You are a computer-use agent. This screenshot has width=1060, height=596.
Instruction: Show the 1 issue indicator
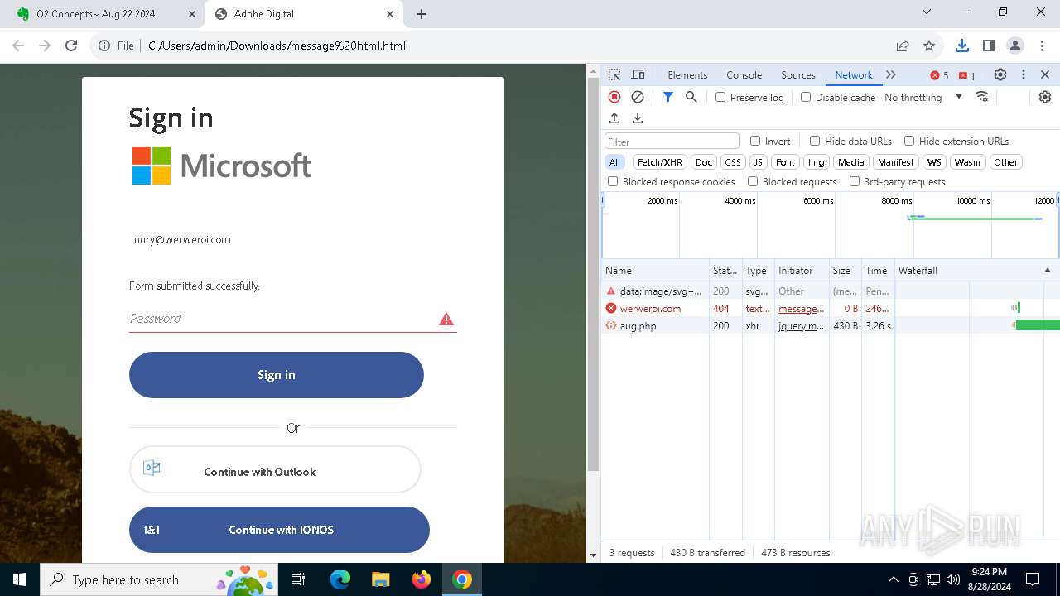pyautogui.click(x=966, y=75)
